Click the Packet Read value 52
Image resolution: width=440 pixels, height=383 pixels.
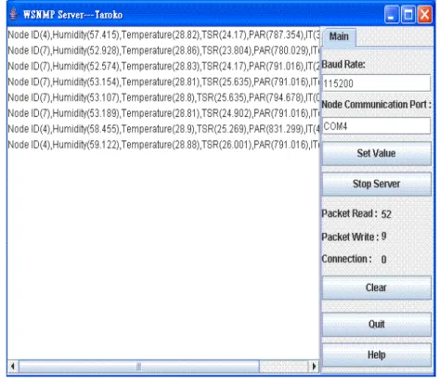tap(386, 214)
